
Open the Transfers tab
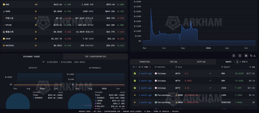click(x=144, y=62)
